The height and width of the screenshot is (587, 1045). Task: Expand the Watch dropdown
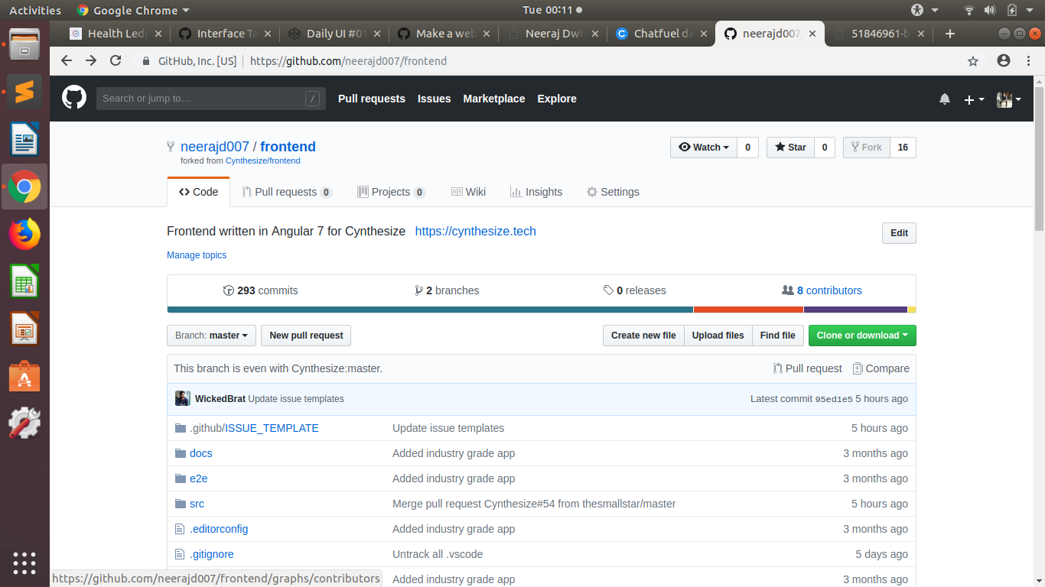pos(702,147)
